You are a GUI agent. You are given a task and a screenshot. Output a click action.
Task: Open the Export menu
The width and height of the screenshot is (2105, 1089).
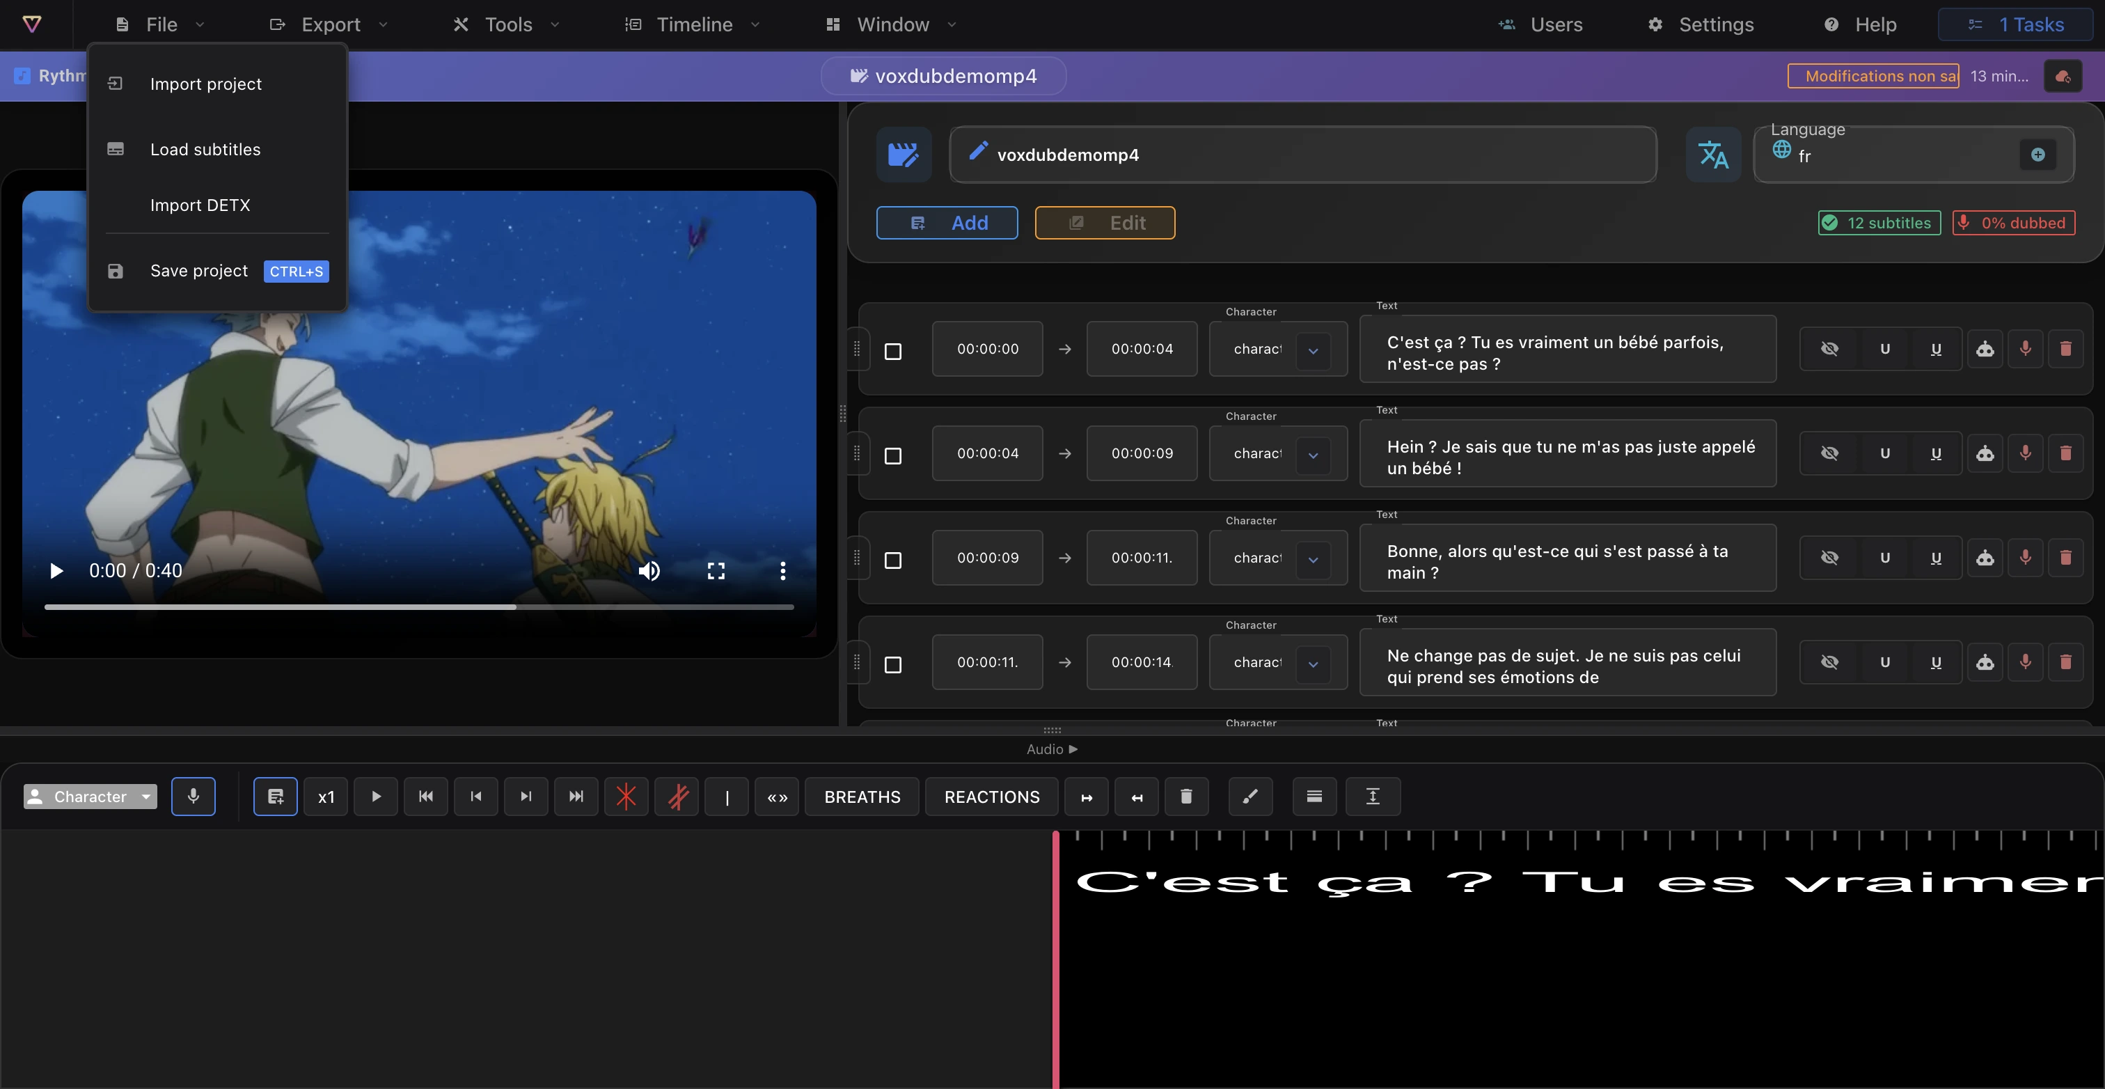point(329,24)
